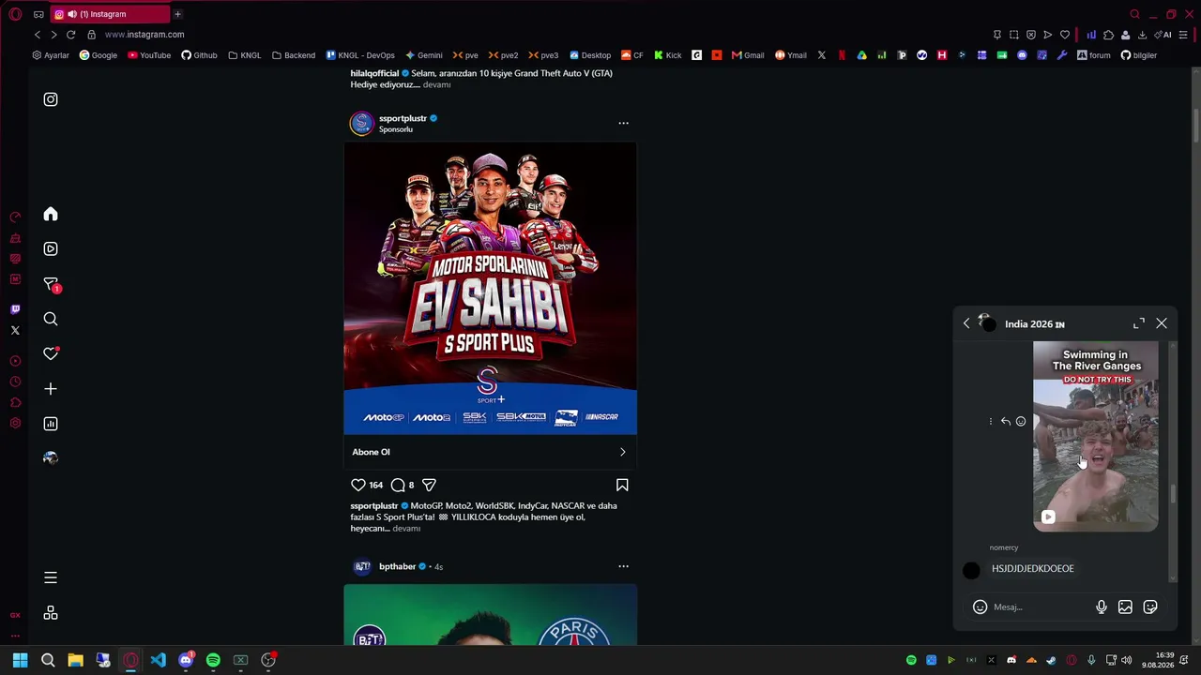Open Reels from the Instagram sidebar
Screen dimensions: 1201x675
click(51, 249)
